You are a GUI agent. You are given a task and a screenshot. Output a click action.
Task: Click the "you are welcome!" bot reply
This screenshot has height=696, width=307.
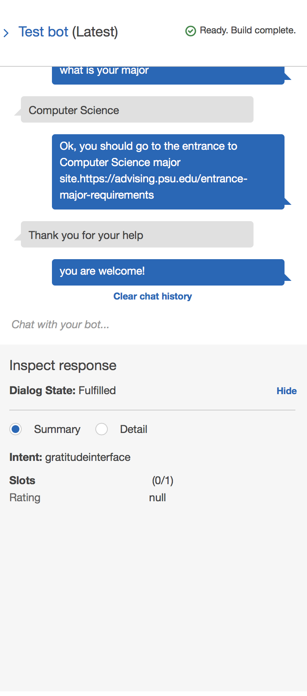168,272
